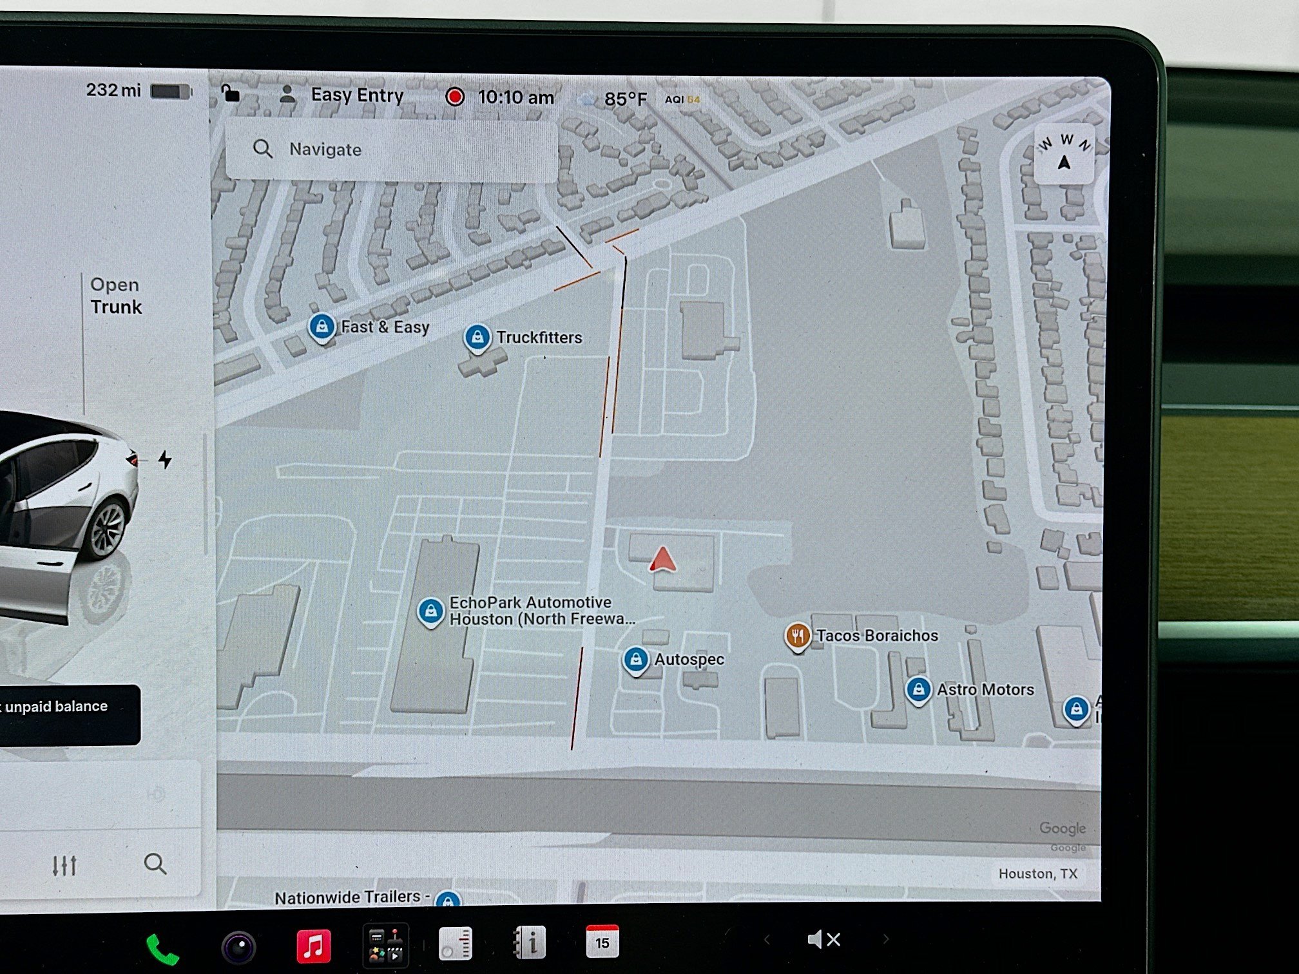Select the EchoPark Automotive map pin
This screenshot has width=1299, height=974.
pos(430,611)
